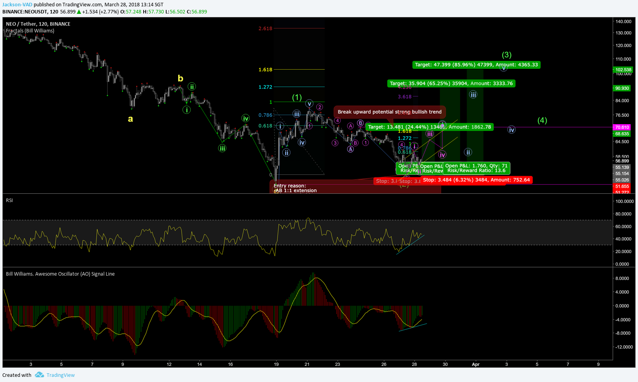The image size is (638, 382).
Task: Select the 'Target: 13.481 (24.44%)' label
Action: coord(429,127)
